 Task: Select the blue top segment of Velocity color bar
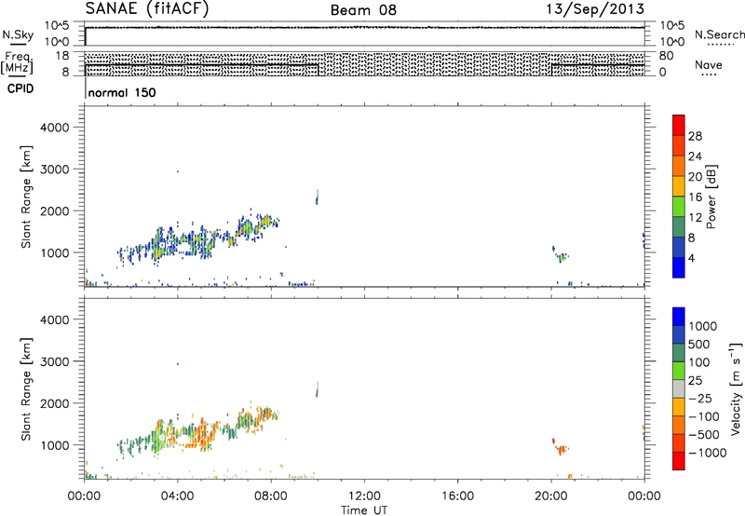[x=679, y=317]
